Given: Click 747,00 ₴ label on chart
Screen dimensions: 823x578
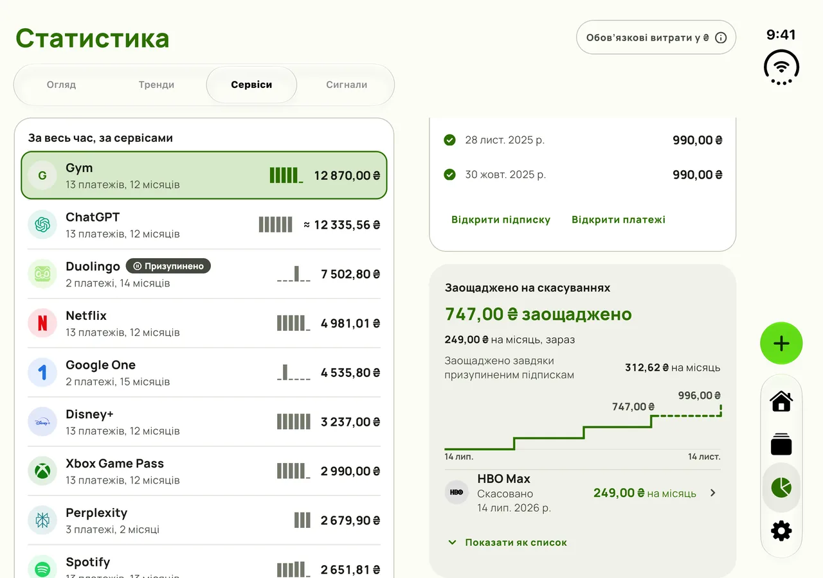Looking at the screenshot, I should [x=633, y=407].
